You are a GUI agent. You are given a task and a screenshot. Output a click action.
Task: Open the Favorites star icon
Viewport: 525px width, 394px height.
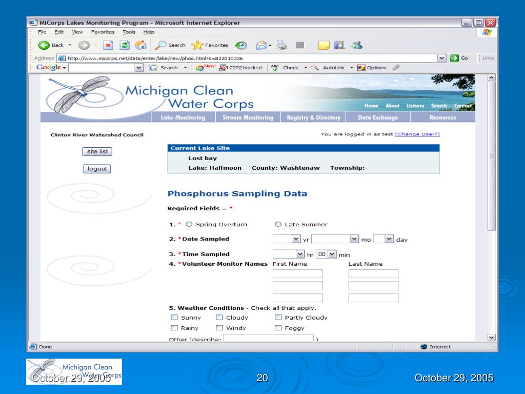pyautogui.click(x=197, y=45)
